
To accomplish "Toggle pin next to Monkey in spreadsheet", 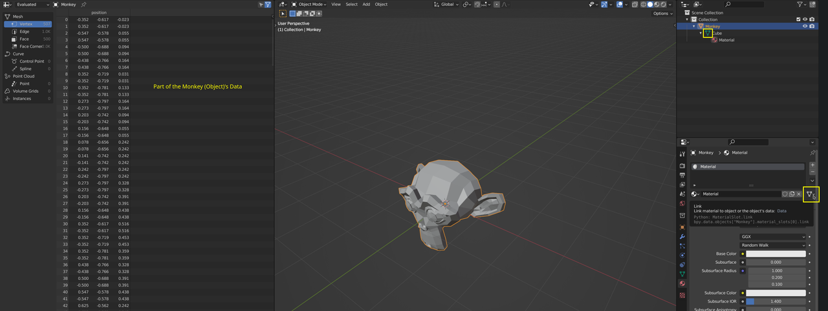I will tap(83, 4).
